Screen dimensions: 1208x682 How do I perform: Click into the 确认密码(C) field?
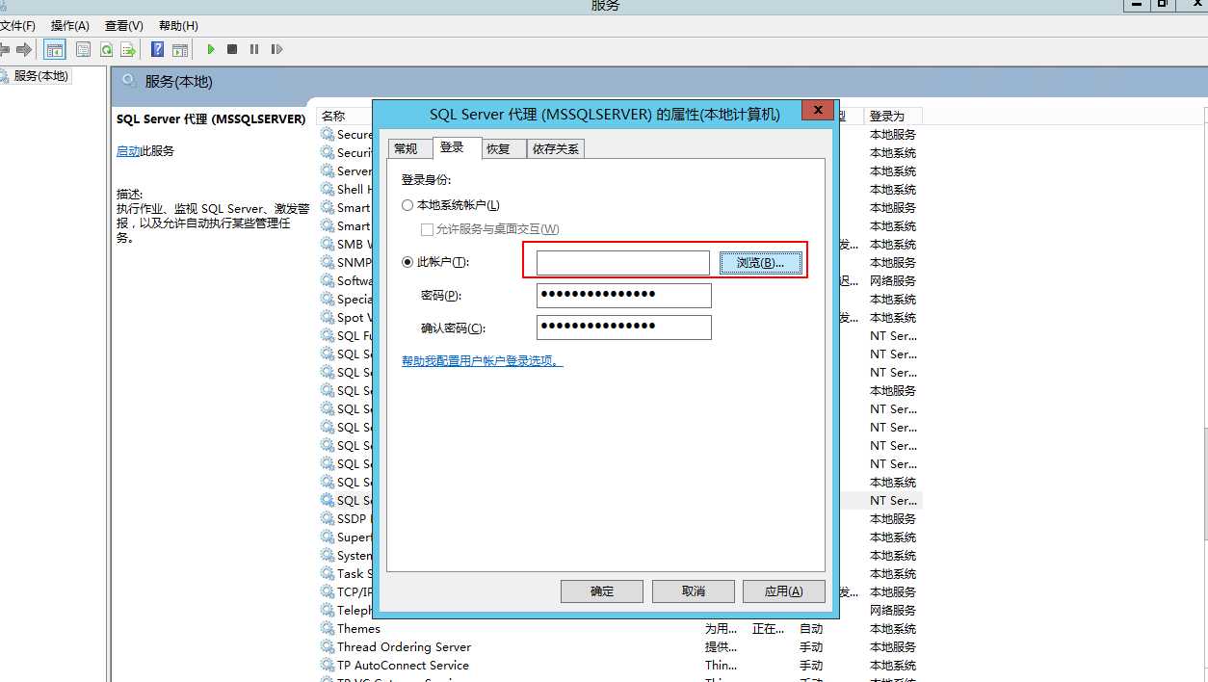pyautogui.click(x=624, y=328)
